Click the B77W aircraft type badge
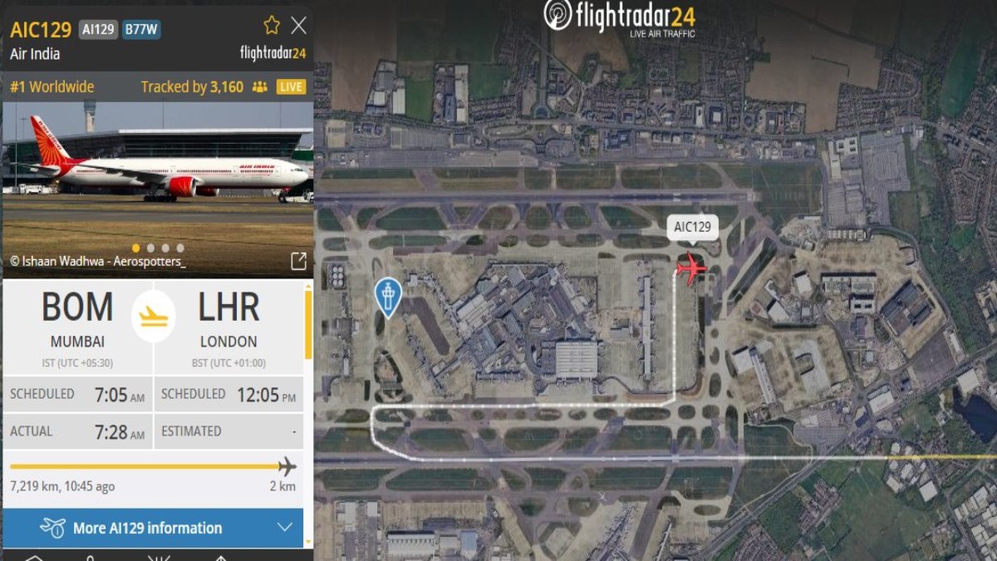The image size is (997, 561). coord(142,30)
